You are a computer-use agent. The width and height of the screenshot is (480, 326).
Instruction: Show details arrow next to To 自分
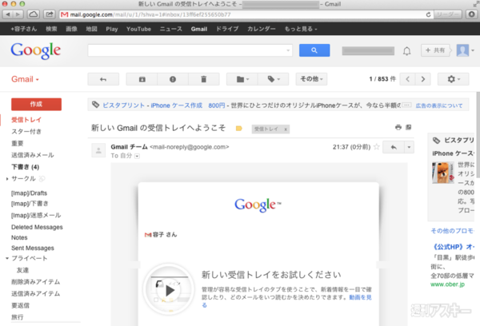tap(137, 157)
